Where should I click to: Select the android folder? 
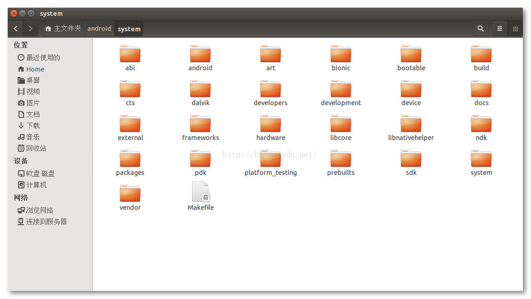tap(200, 58)
